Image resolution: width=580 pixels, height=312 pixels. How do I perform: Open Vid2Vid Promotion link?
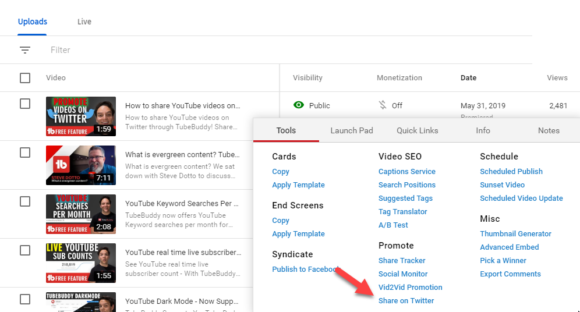[410, 287]
